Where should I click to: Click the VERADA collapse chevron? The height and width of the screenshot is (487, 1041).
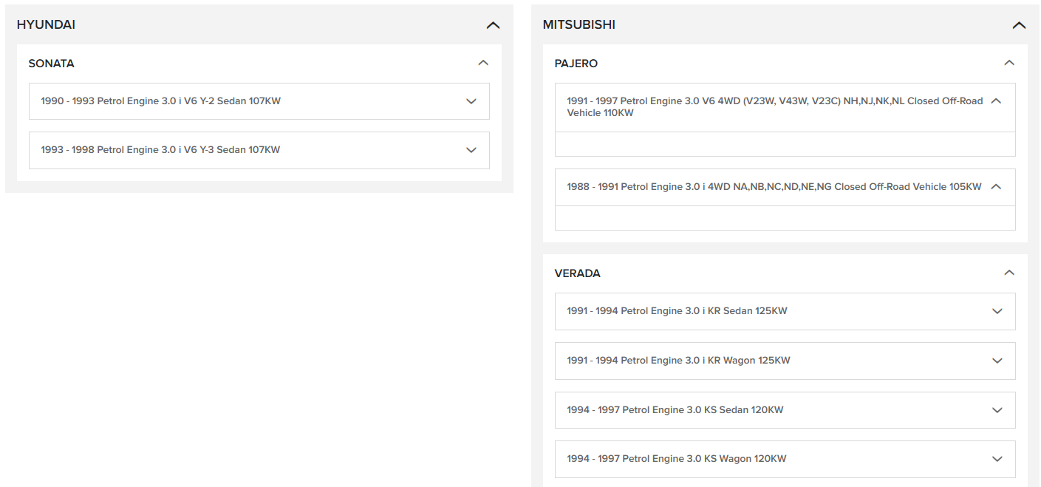click(1009, 273)
